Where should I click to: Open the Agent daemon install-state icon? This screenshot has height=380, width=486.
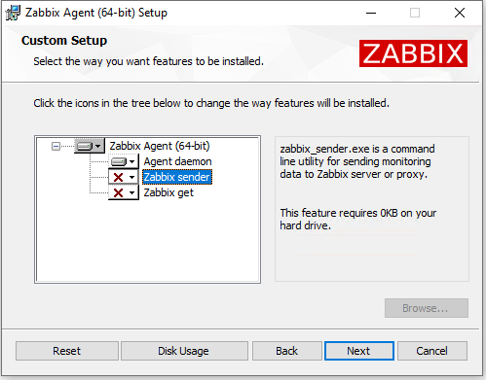click(x=119, y=161)
